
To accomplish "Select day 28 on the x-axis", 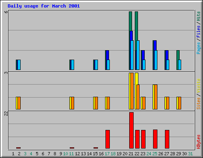I will tap(172, 154).
